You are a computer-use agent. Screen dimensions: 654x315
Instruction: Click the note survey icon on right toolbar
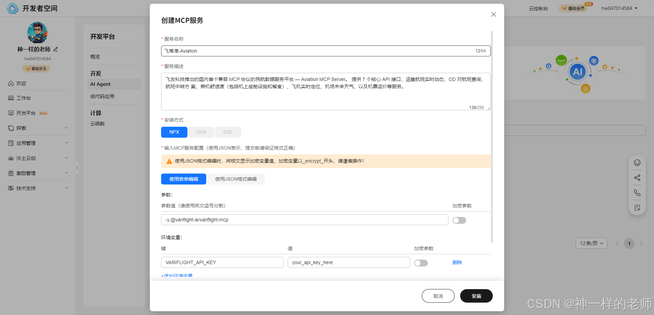[x=637, y=208]
